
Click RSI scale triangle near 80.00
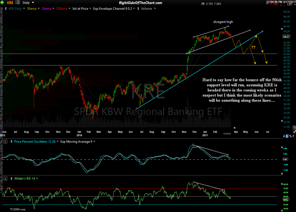[282, 184]
